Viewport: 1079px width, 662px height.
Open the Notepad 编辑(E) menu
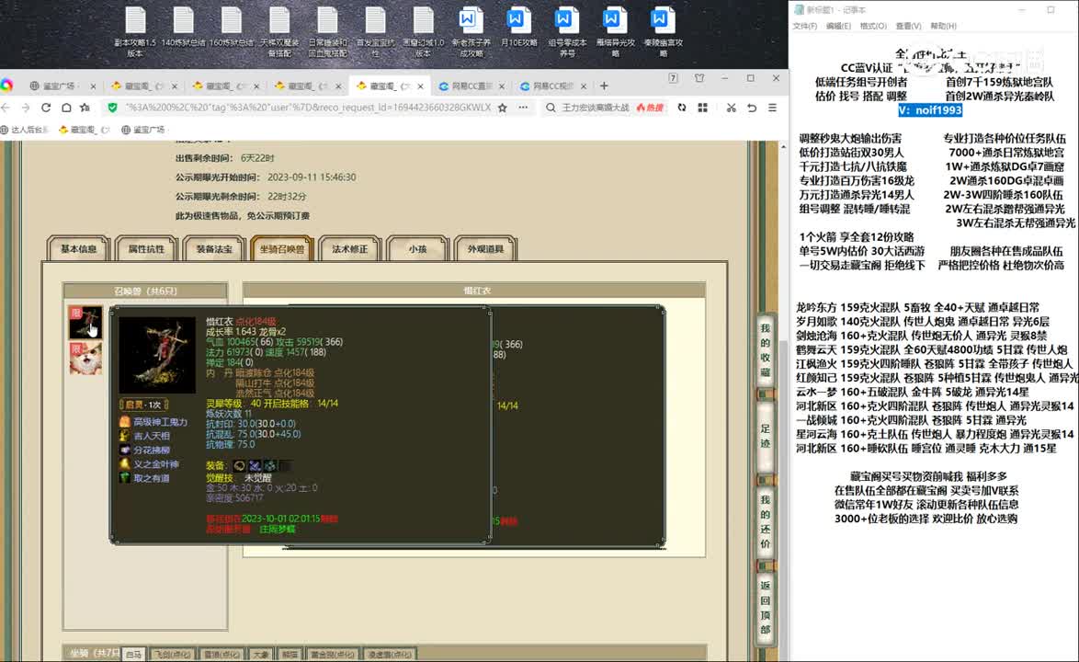838,26
